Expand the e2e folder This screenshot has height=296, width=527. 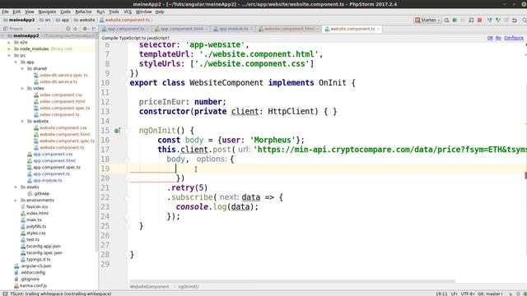coord(9,42)
